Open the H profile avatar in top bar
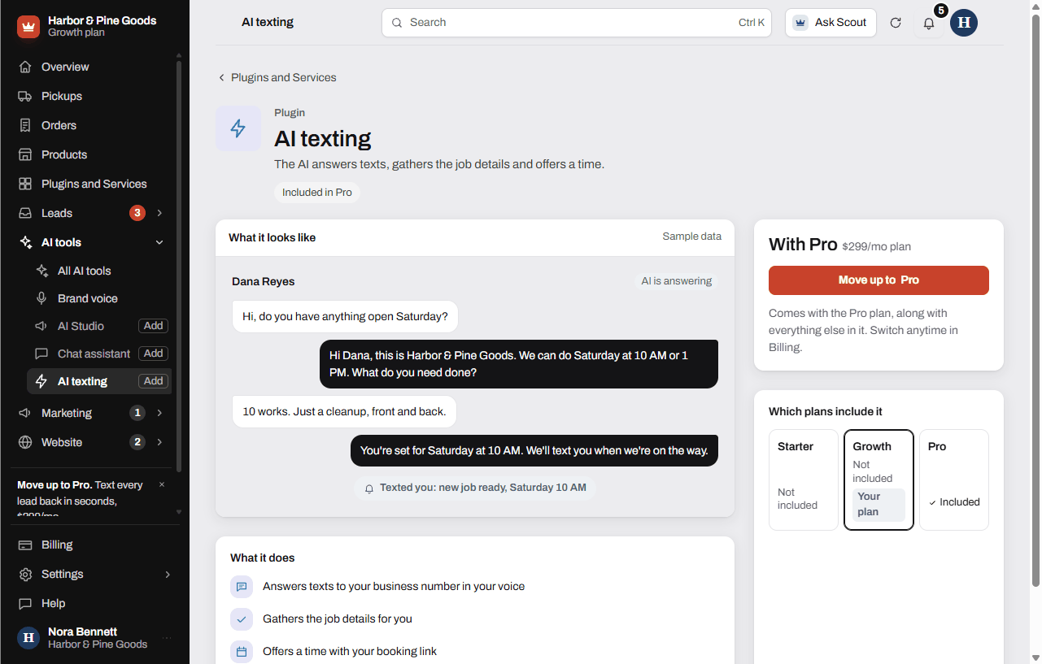The height and width of the screenshot is (664, 1042). [964, 23]
